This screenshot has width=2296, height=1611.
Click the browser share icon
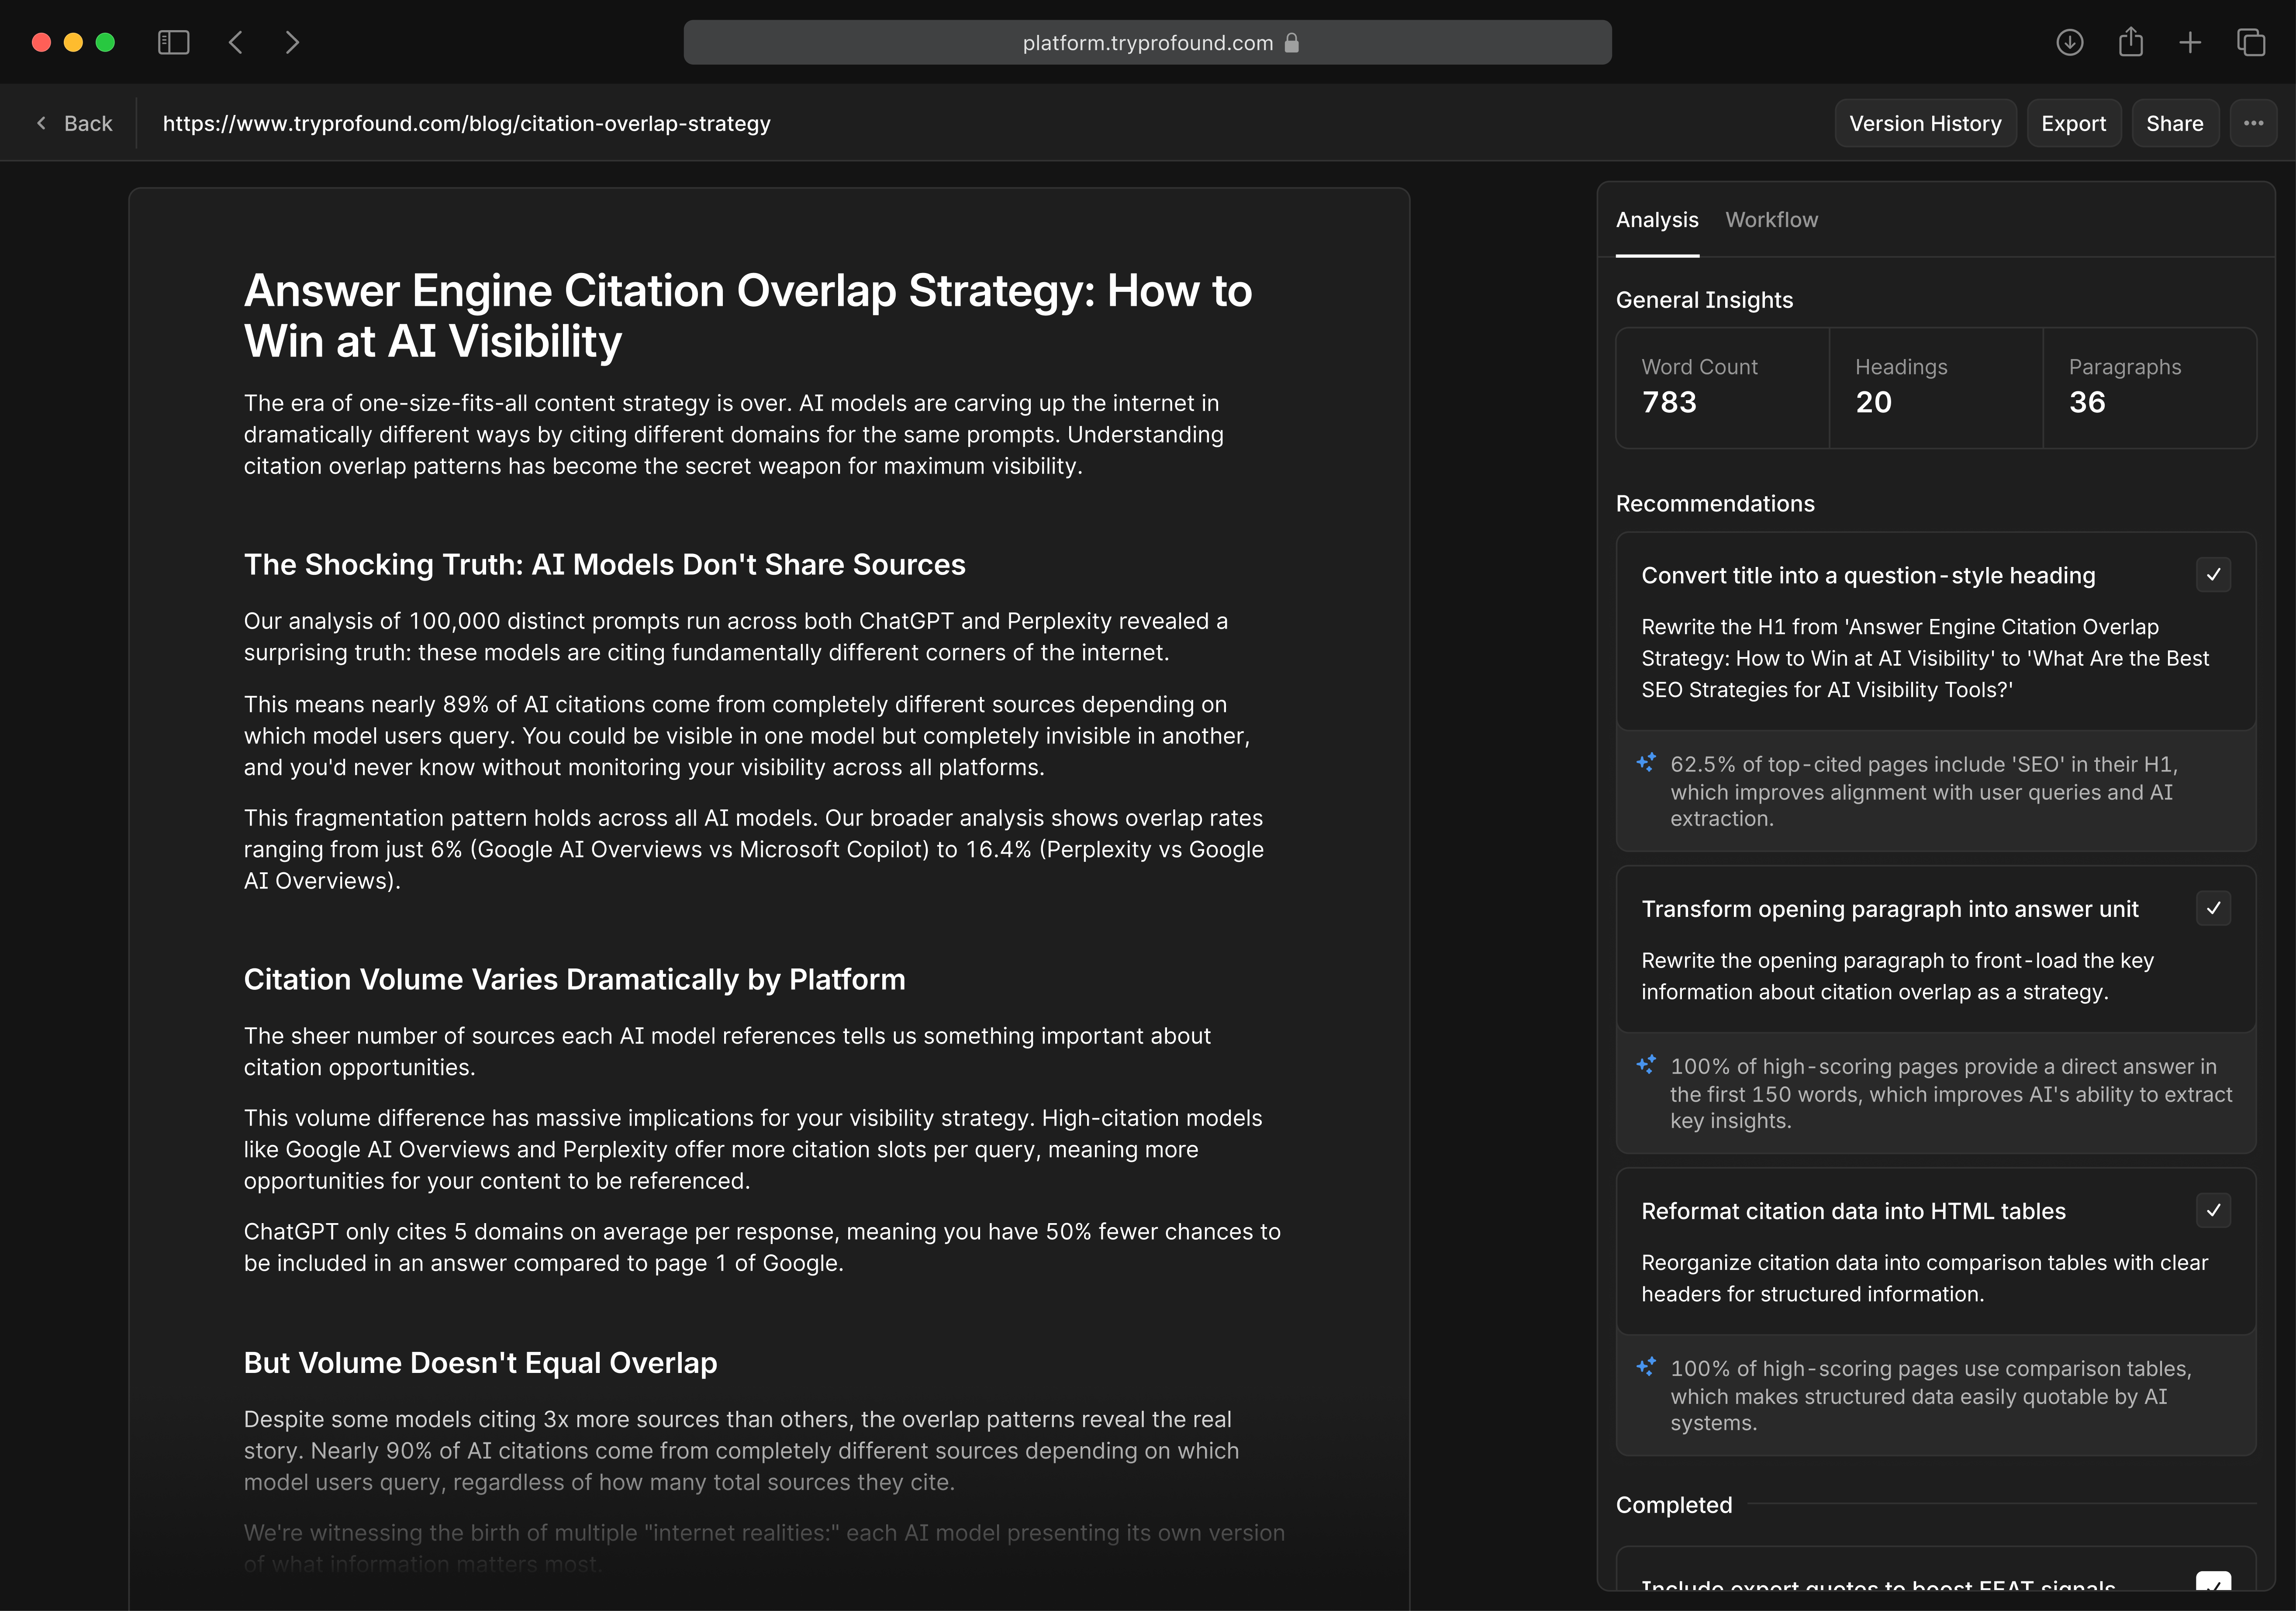click(x=2130, y=42)
